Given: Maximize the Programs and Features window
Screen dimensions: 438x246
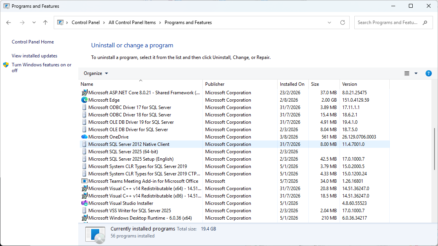Looking at the screenshot, I should pos(411,6).
